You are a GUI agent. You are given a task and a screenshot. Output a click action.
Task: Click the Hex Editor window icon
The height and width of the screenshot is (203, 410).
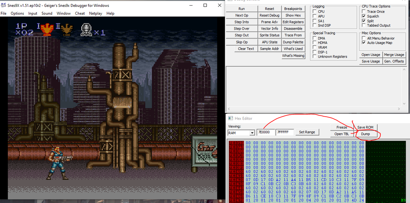pos(231,118)
